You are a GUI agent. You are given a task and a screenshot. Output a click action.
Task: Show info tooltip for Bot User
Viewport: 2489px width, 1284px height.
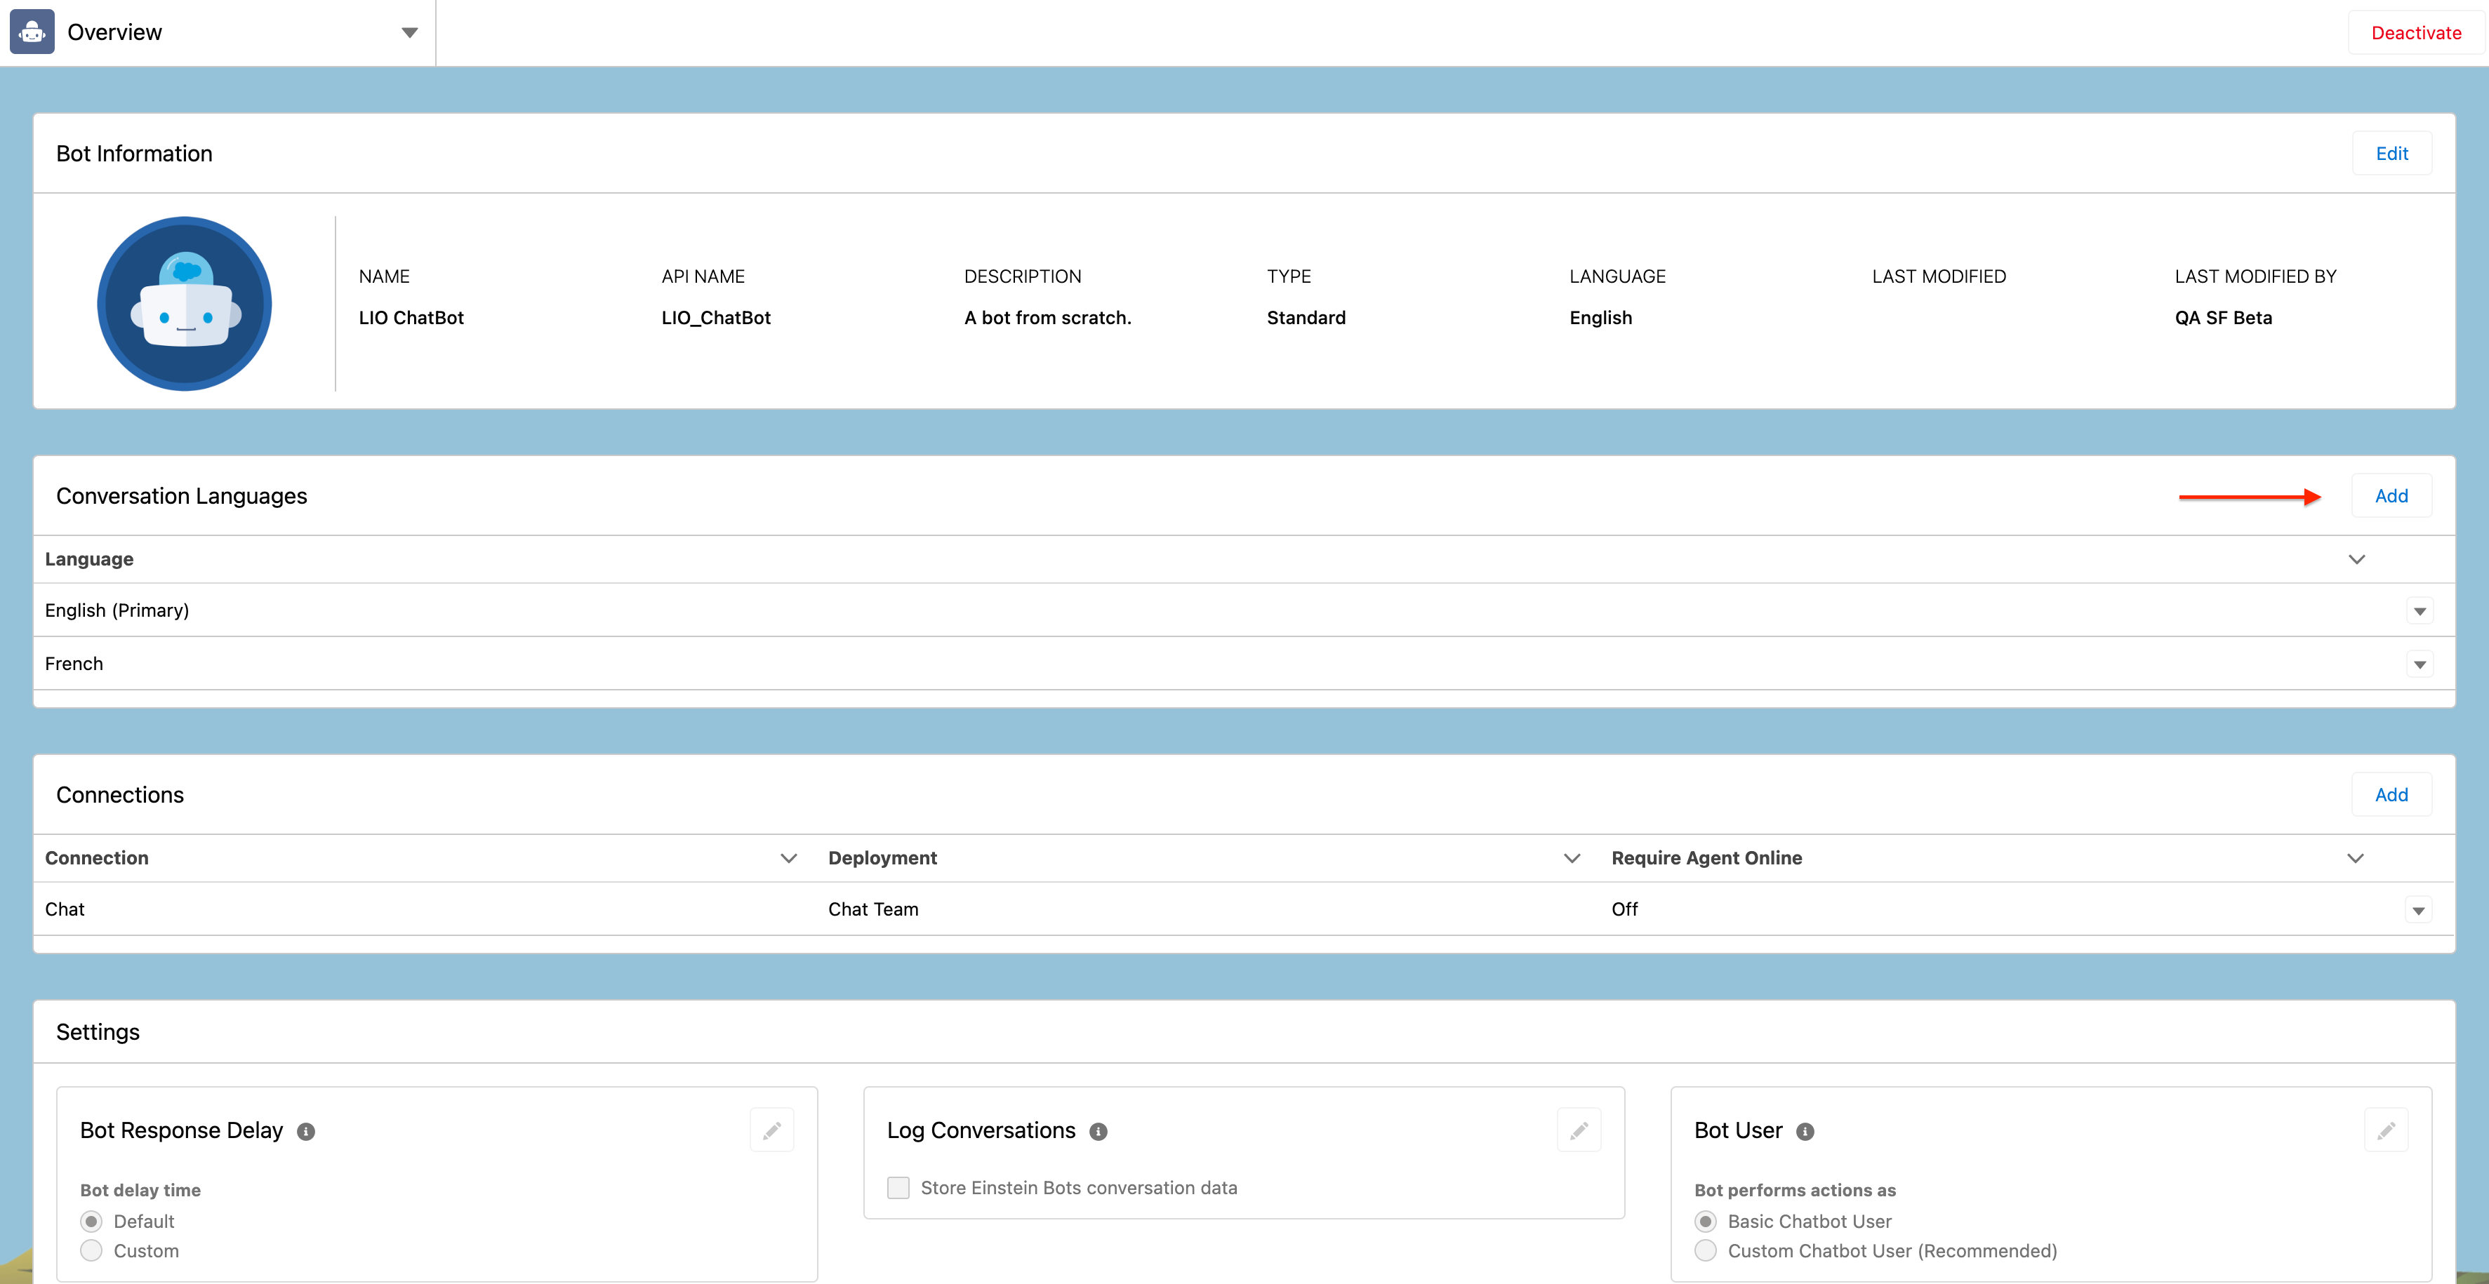point(1805,1131)
